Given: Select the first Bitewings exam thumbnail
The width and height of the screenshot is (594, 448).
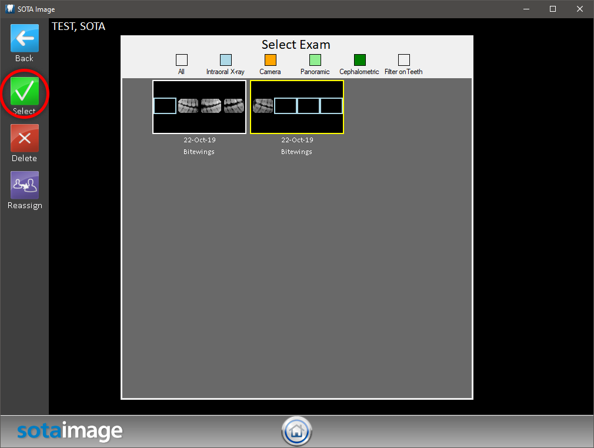Looking at the screenshot, I should [x=199, y=107].
